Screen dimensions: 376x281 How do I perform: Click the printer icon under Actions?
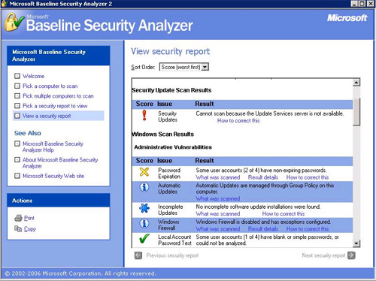[x=18, y=218]
